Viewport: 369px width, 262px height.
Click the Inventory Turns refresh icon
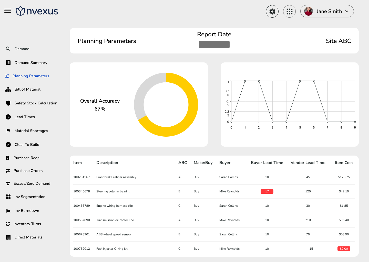coord(8,224)
